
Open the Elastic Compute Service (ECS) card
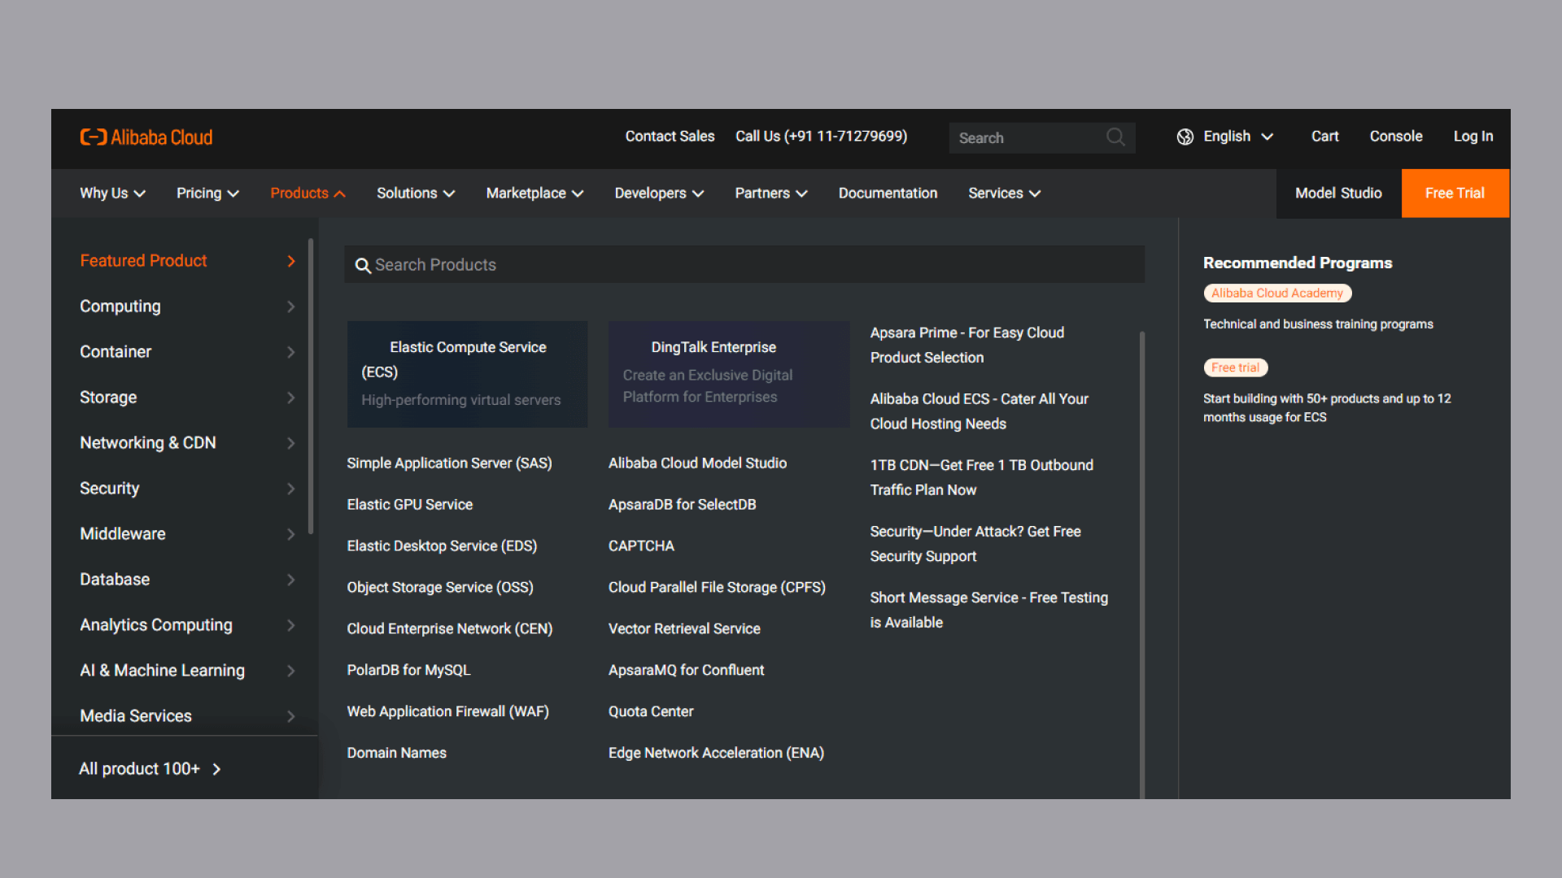pos(468,374)
